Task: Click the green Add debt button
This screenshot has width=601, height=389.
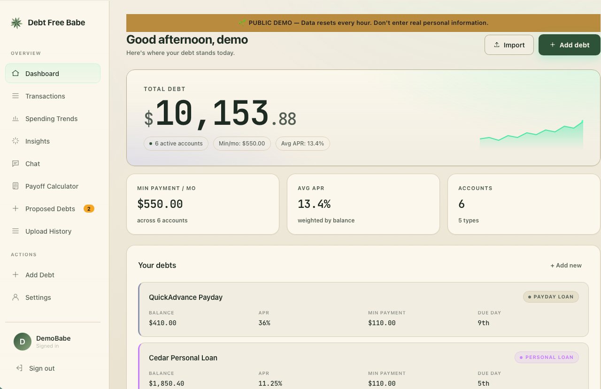Action: point(570,45)
